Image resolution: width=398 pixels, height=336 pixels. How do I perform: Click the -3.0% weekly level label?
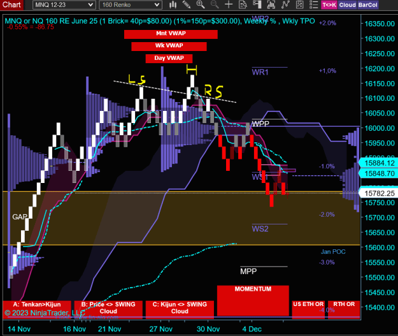click(327, 262)
